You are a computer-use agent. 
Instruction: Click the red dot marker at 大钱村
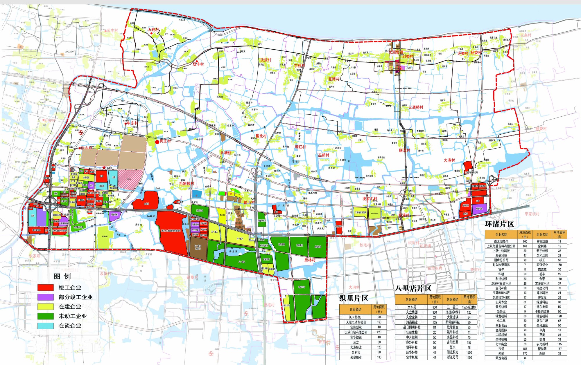coord(152,33)
